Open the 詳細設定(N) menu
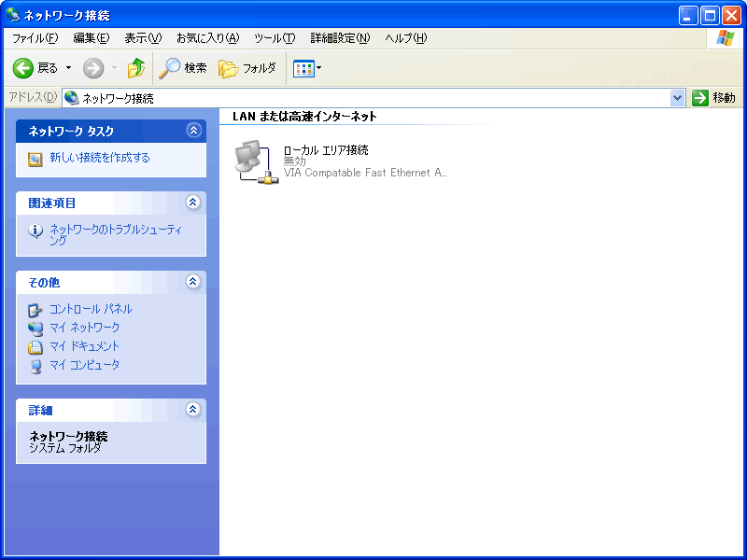This screenshot has width=747, height=560. tap(340, 38)
